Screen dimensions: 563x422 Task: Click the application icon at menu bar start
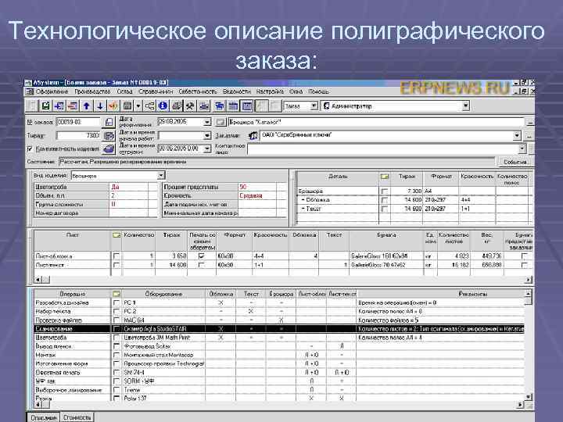coord(30,91)
